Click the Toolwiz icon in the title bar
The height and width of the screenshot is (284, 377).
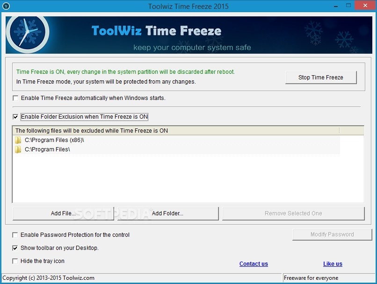tap(6, 5)
